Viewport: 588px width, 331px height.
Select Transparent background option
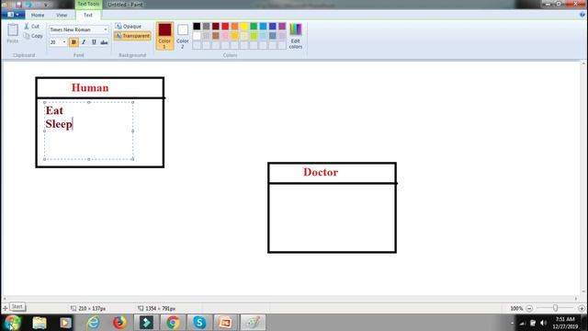(x=132, y=36)
